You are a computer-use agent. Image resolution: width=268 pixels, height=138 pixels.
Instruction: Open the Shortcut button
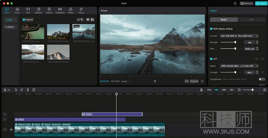point(246,3)
